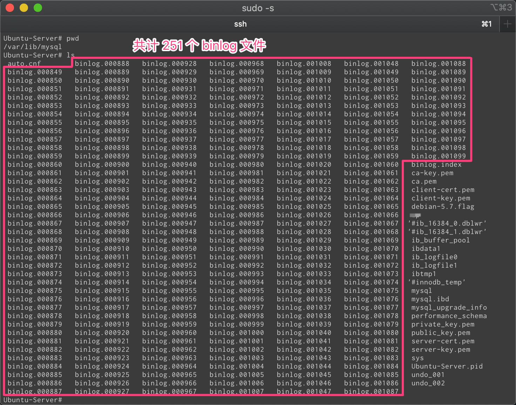Screen dimensions: 516x405
Task: Click the '#ib_16384_1.dblwr' entry
Action: [447, 232]
